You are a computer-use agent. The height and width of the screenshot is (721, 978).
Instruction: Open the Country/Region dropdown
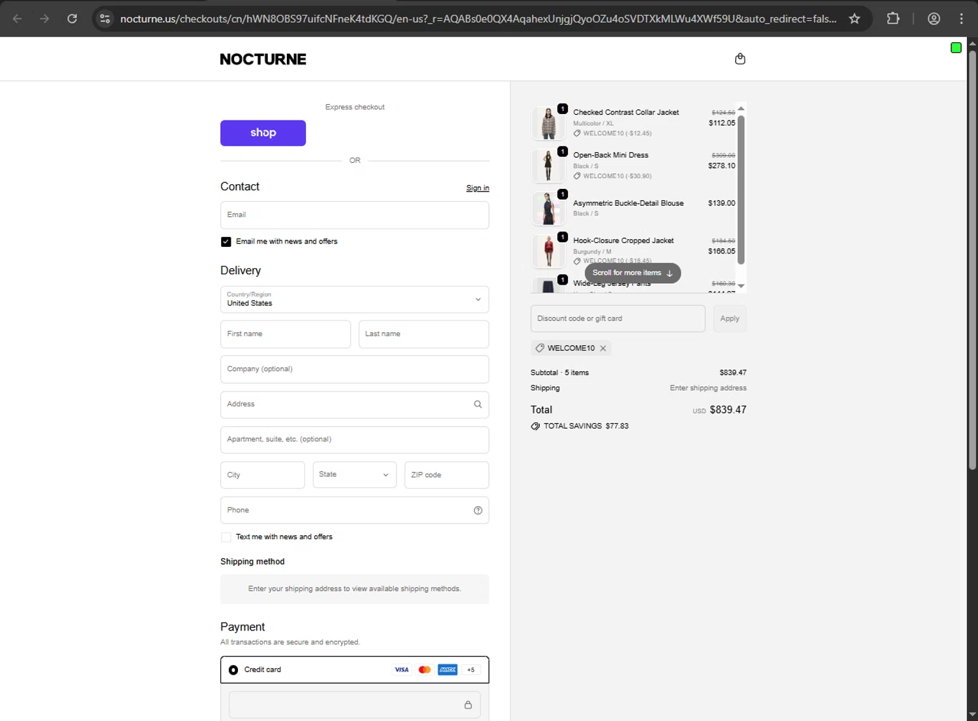[x=355, y=300]
